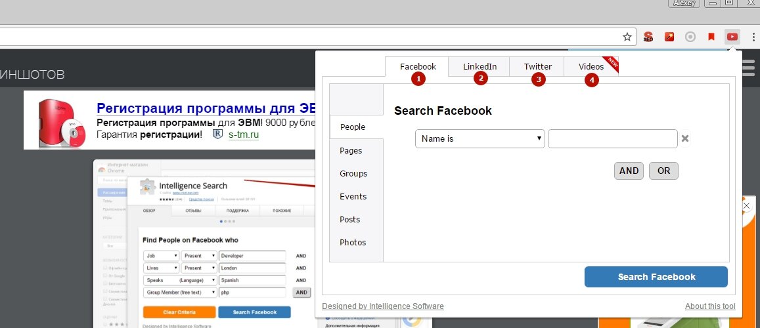Click the R shield icon before s-tm.ru
This screenshot has width=760, height=328.
[x=218, y=134]
